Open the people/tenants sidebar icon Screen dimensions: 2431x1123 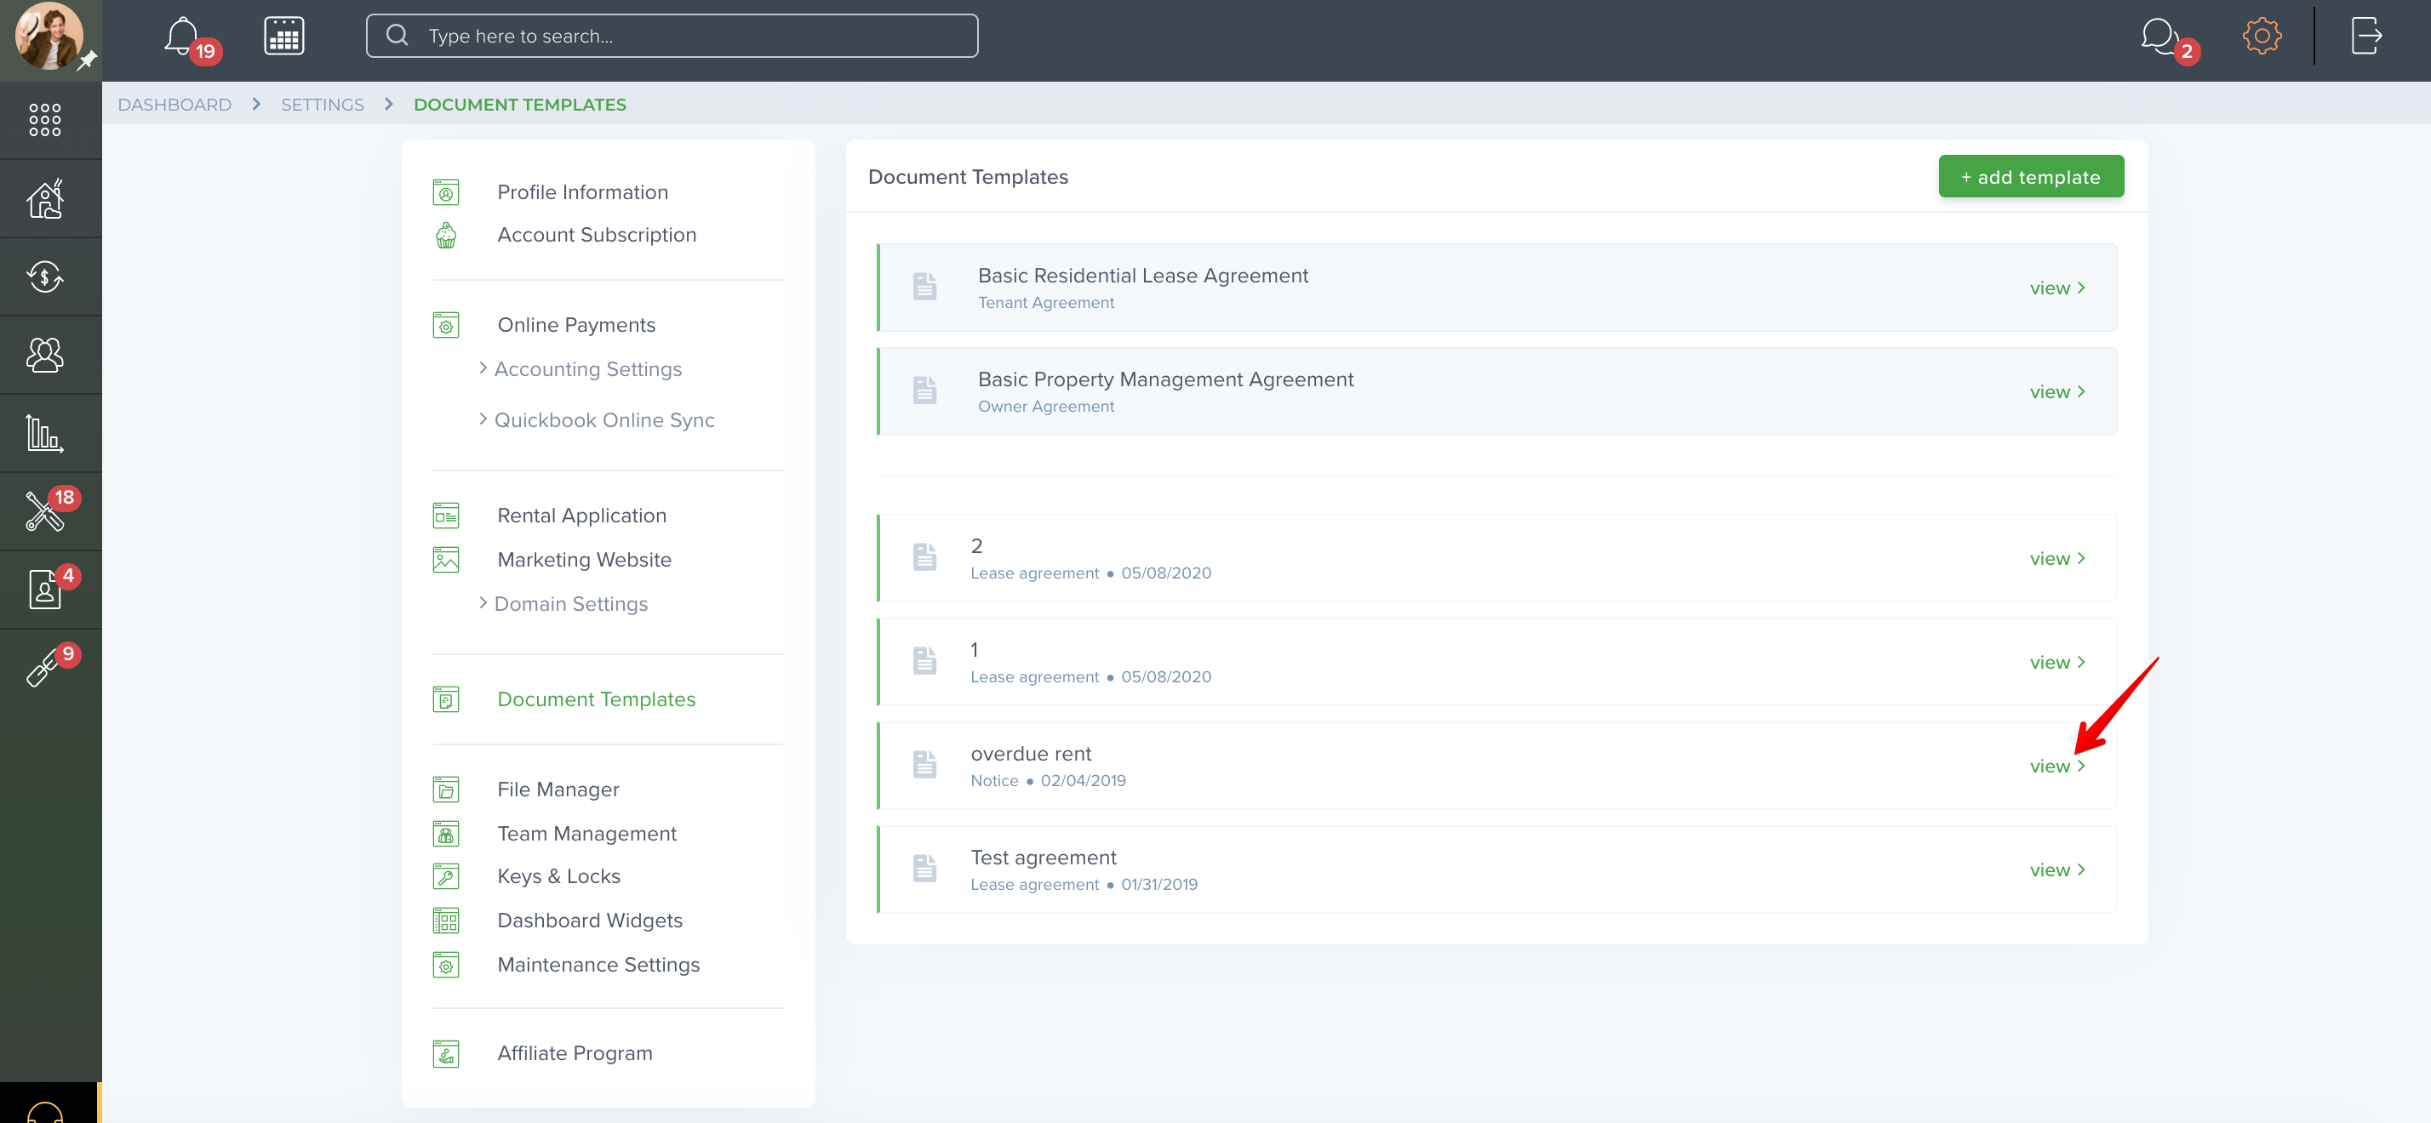pos(44,356)
